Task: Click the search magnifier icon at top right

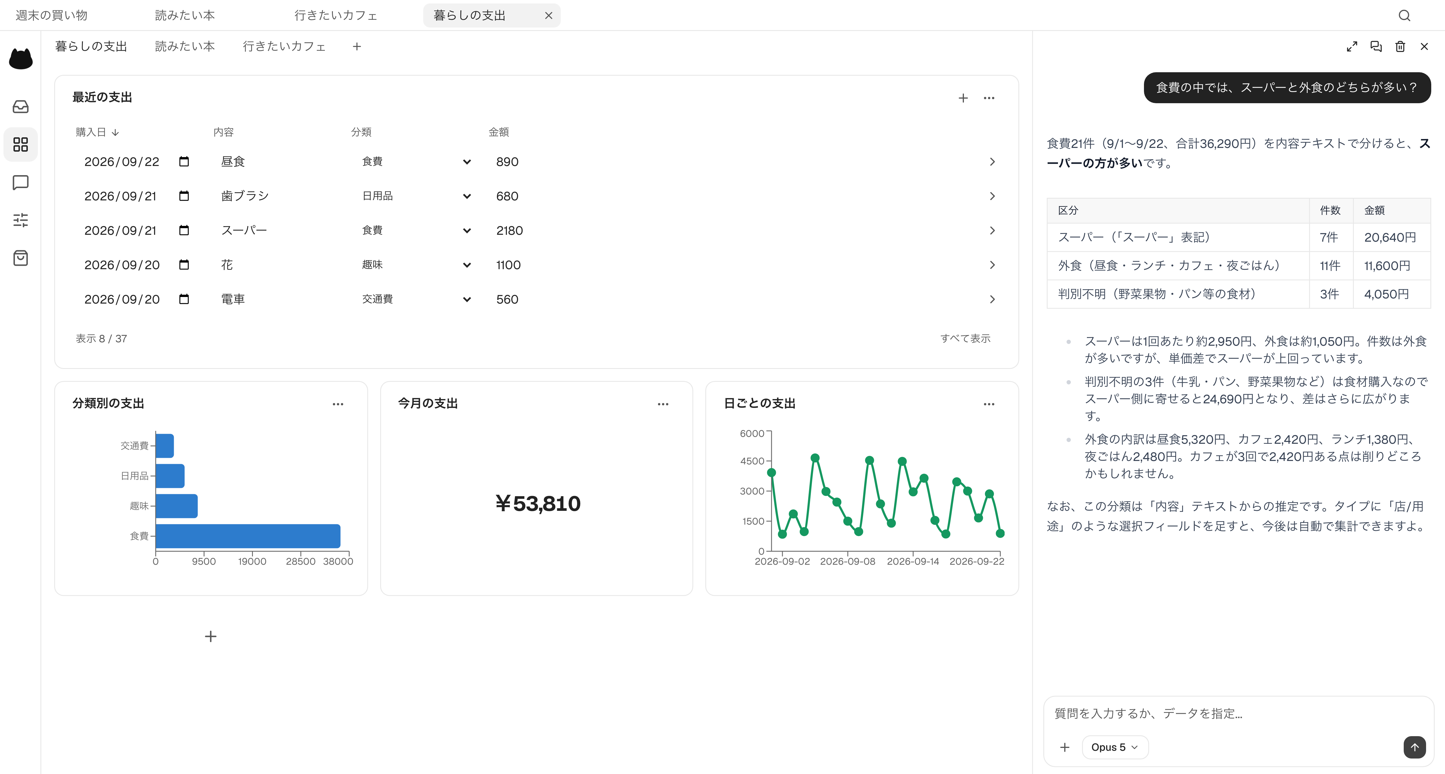Action: [1404, 16]
